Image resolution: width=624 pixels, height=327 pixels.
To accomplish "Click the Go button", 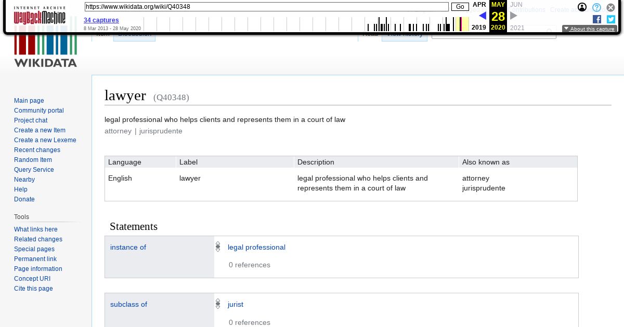I will tap(460, 7).
